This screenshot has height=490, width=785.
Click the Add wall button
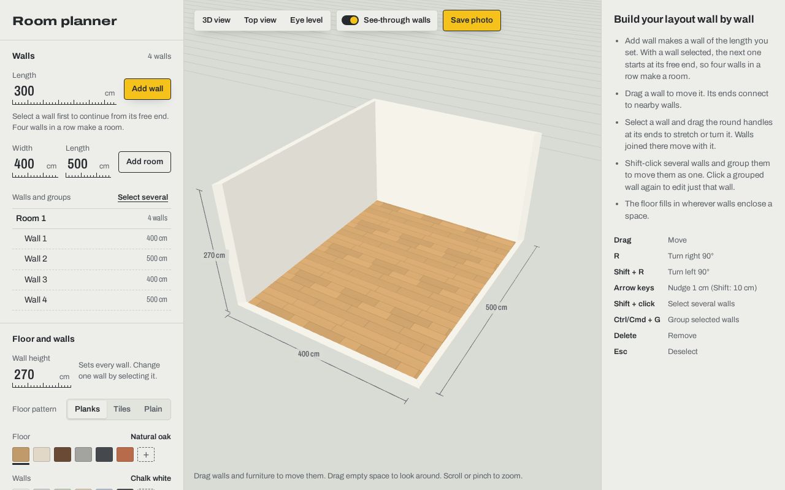[147, 89]
